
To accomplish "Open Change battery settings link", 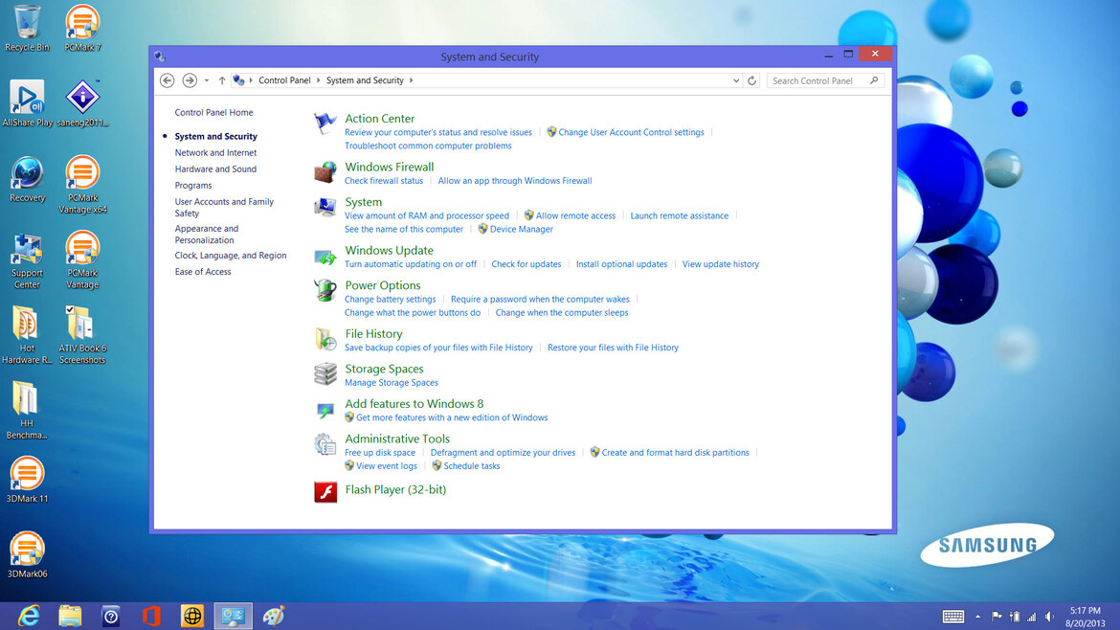I will (390, 300).
